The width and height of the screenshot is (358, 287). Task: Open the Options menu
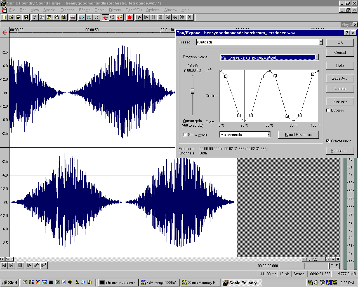(x=152, y=10)
